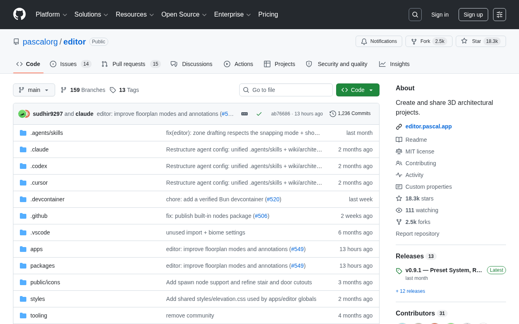The width and height of the screenshot is (519, 324).
Task: Open the 159 Branches link
Action: coord(83,90)
